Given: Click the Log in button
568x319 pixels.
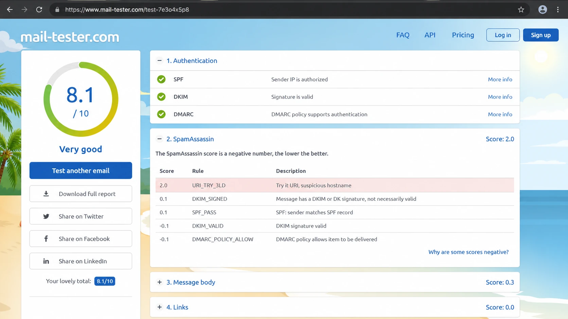Looking at the screenshot, I should 503,35.
